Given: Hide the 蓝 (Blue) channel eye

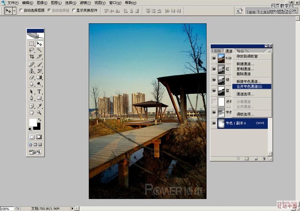Looking at the screenshot, I should click(x=214, y=91).
